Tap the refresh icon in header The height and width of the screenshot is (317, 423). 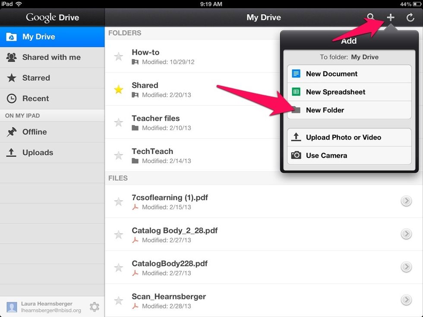[x=410, y=18]
